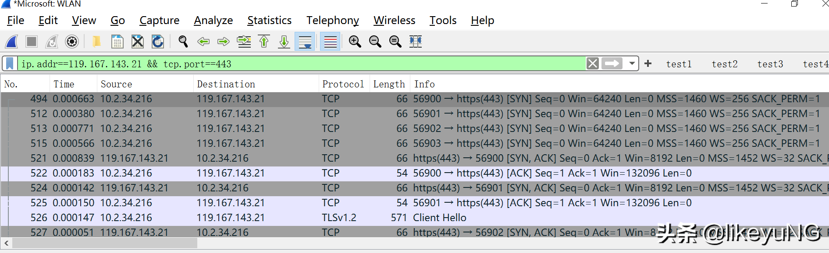Open the Telephony menu
Viewport: 829px width, 253px height.
tap(332, 21)
